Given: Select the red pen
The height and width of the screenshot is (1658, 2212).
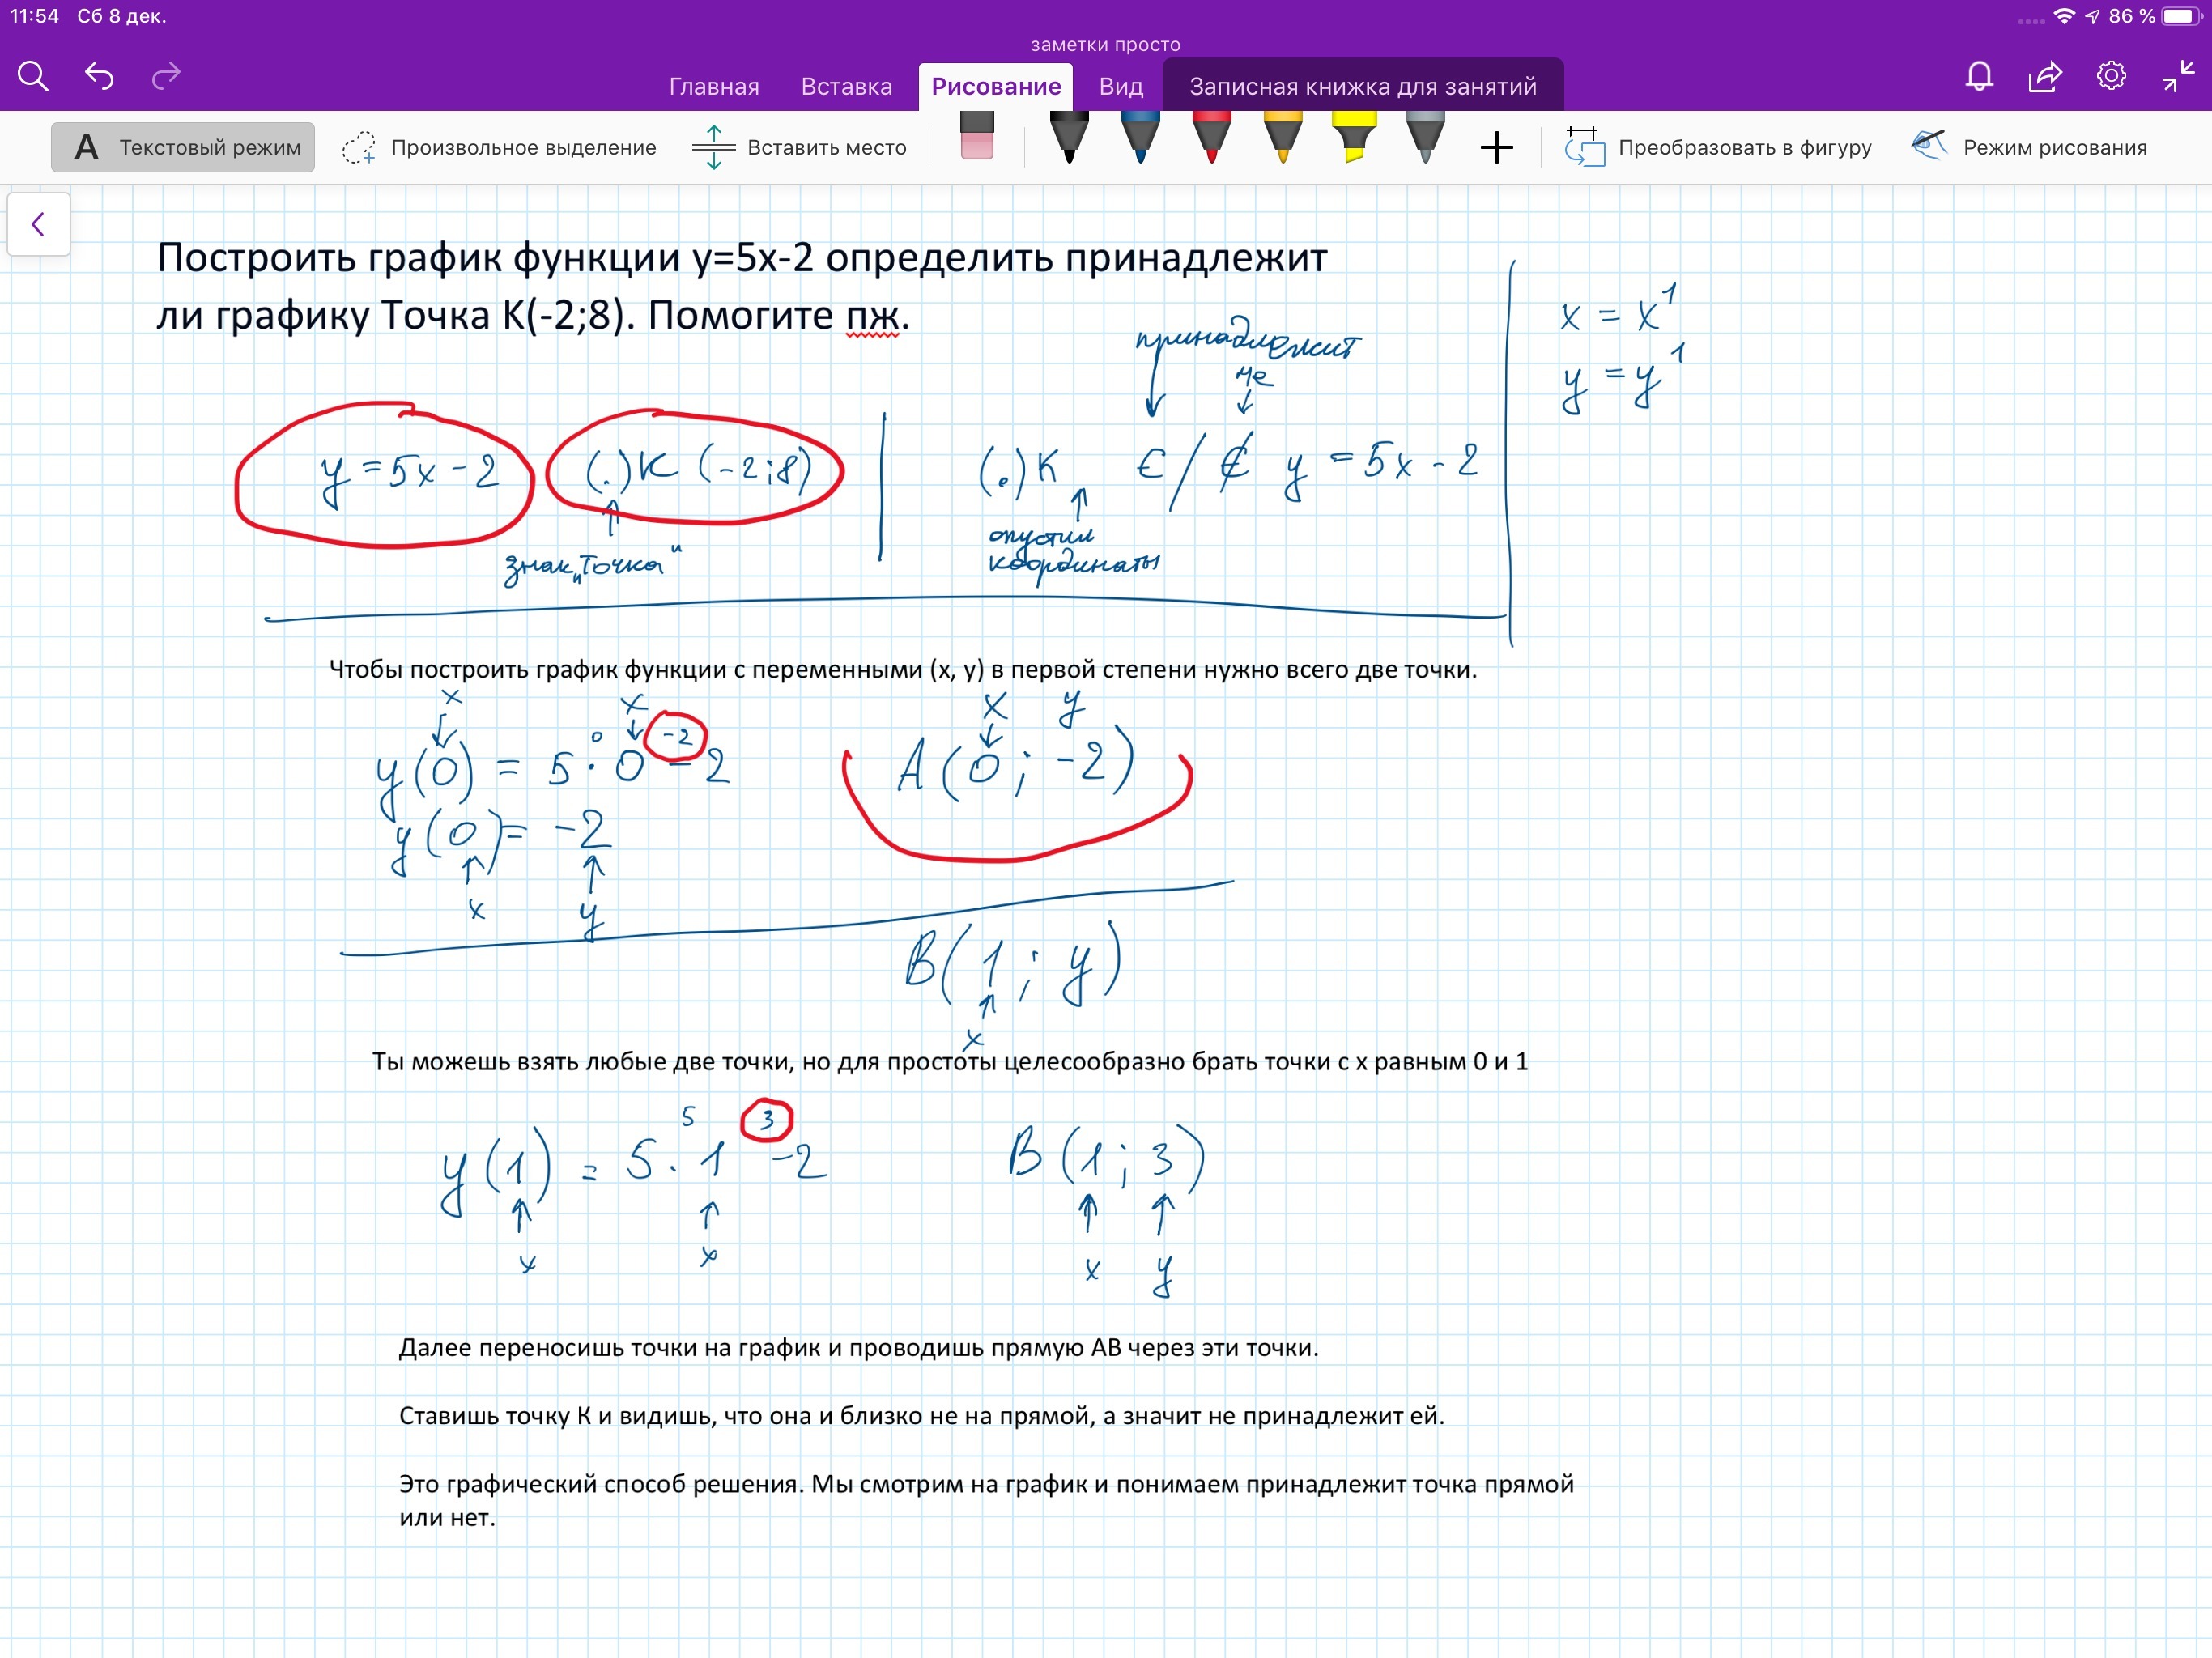Looking at the screenshot, I should (x=1211, y=138).
